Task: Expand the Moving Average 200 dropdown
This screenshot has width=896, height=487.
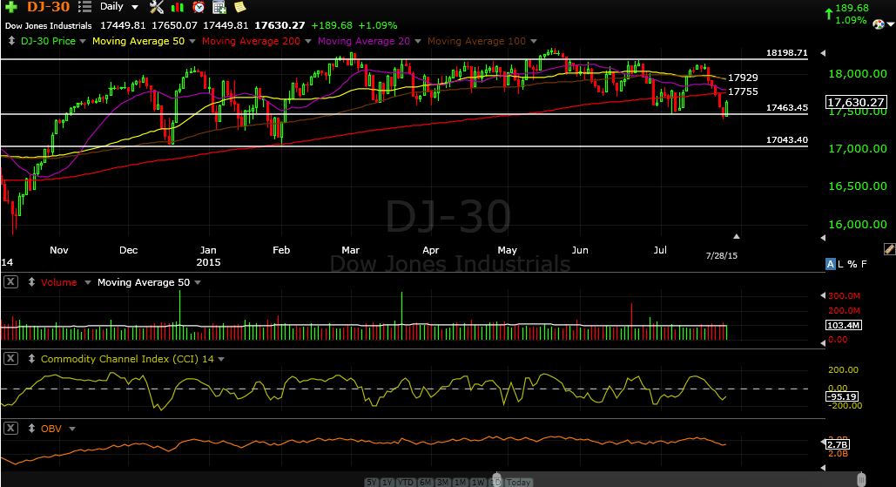Action: coord(308,41)
